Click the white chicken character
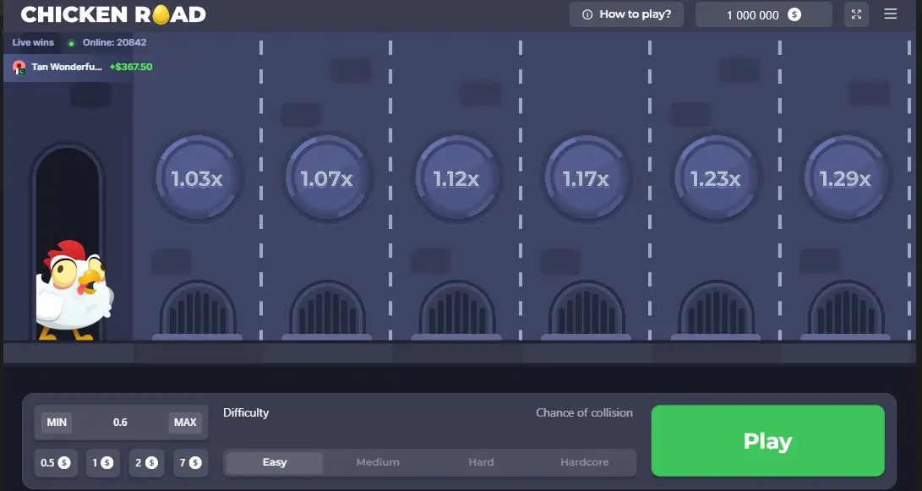Viewport: 922px width, 491px height. point(73,292)
